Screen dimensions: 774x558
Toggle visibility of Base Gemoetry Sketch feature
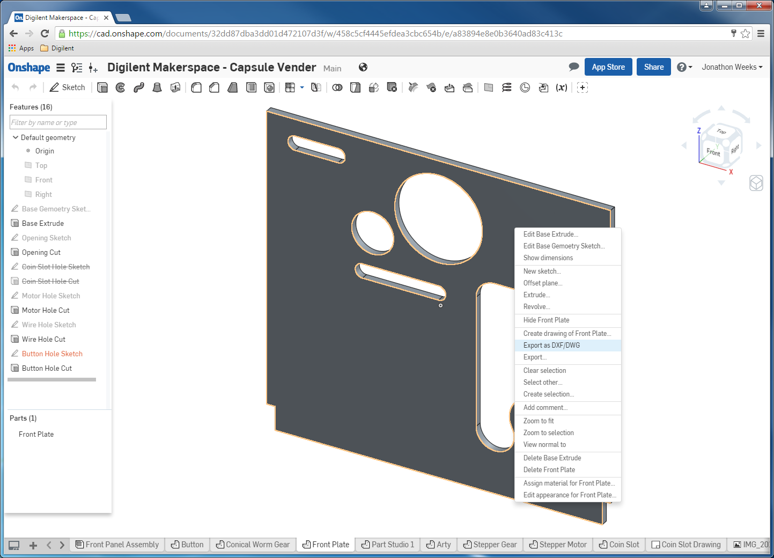pos(15,209)
